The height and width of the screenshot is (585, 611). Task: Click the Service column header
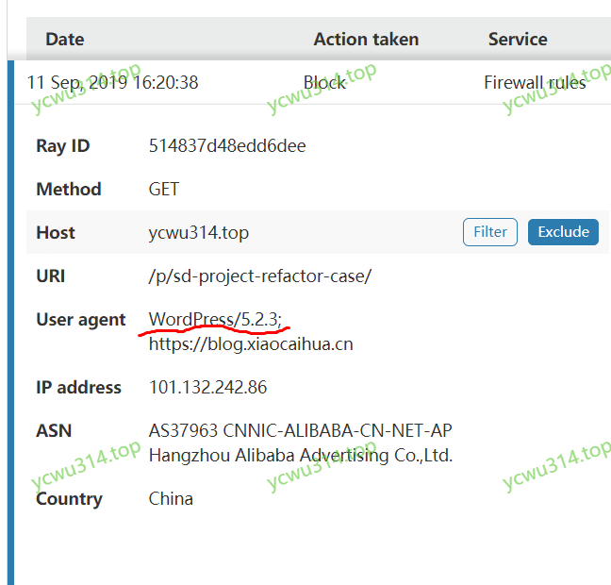click(518, 40)
